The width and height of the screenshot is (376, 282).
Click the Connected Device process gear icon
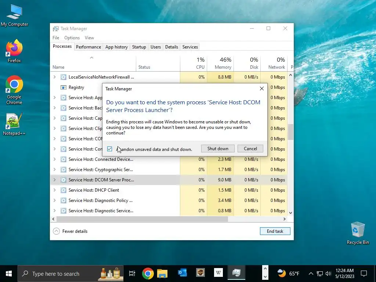(63, 159)
